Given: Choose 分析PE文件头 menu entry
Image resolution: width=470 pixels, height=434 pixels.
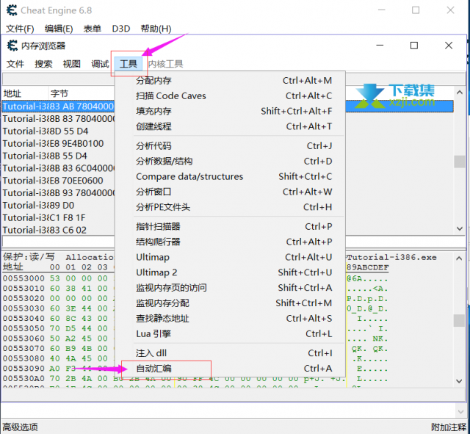Looking at the screenshot, I should click(230, 207).
